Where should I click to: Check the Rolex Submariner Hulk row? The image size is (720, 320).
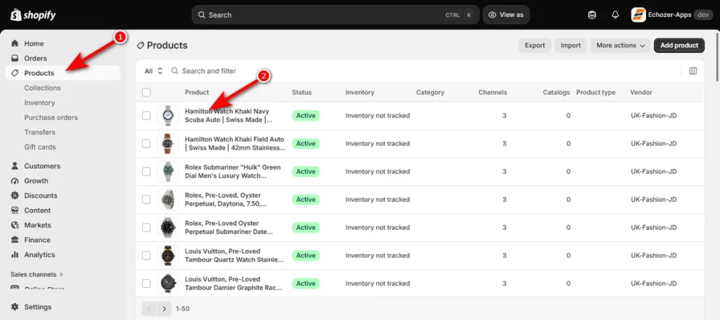tap(146, 171)
